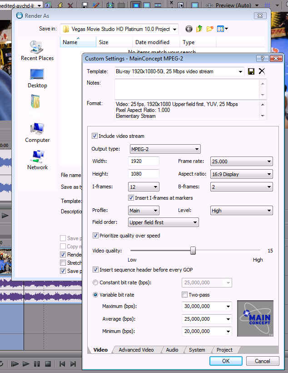The width and height of the screenshot is (288, 373).
Task: Toggle Insert I-frames at markers
Action: coord(131,198)
